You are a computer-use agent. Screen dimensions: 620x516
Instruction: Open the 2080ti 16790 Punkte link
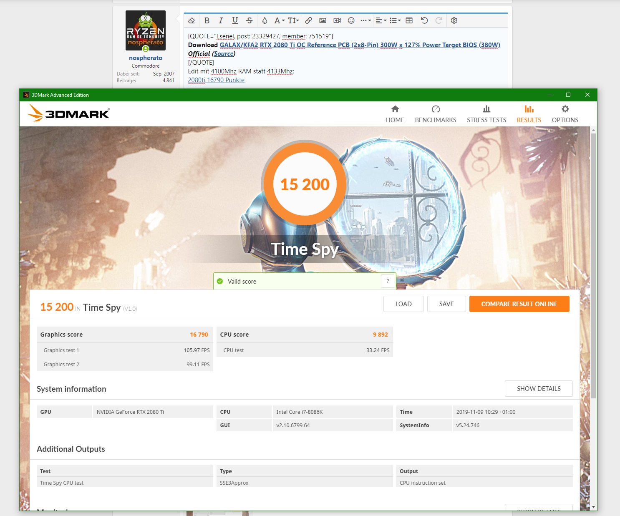pyautogui.click(x=216, y=80)
